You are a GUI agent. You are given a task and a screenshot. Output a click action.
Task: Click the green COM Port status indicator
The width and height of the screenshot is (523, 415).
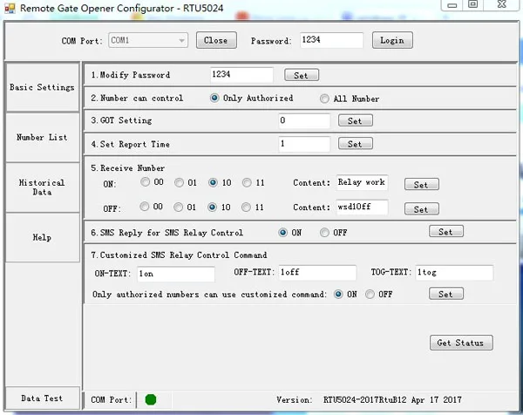pyautogui.click(x=151, y=399)
